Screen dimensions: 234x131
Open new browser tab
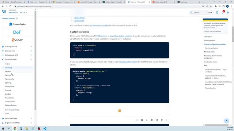(x=204, y=2)
